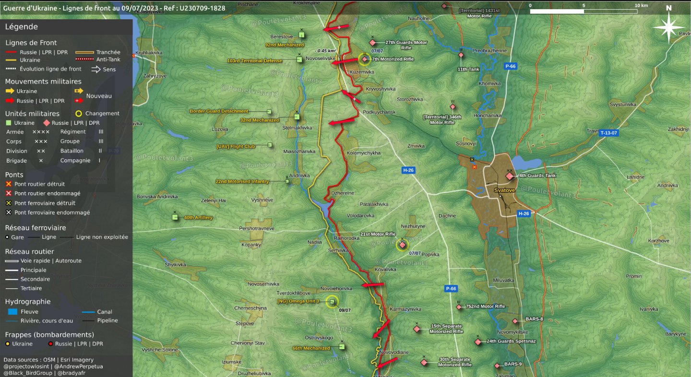Click the H-26 road shield near Kolomyichykha

408,170
